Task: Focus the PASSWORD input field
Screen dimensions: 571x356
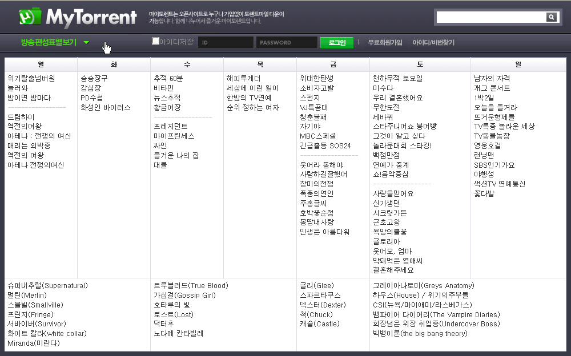Action: coord(287,43)
